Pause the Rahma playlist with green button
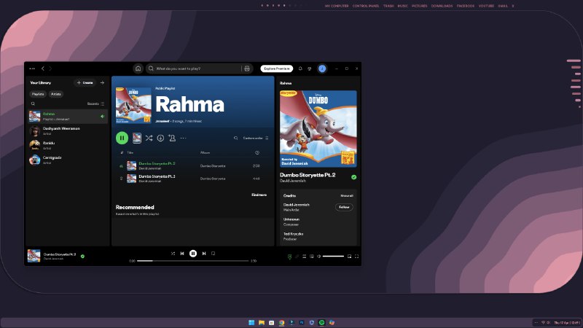 coord(122,138)
